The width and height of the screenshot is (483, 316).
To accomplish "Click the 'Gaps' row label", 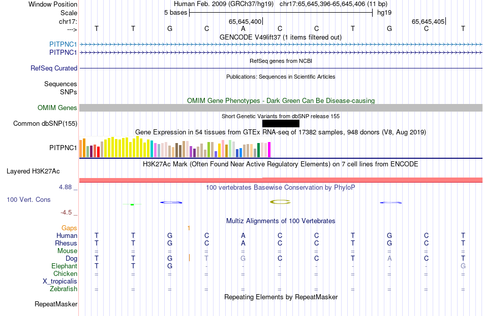I will click(69, 228).
